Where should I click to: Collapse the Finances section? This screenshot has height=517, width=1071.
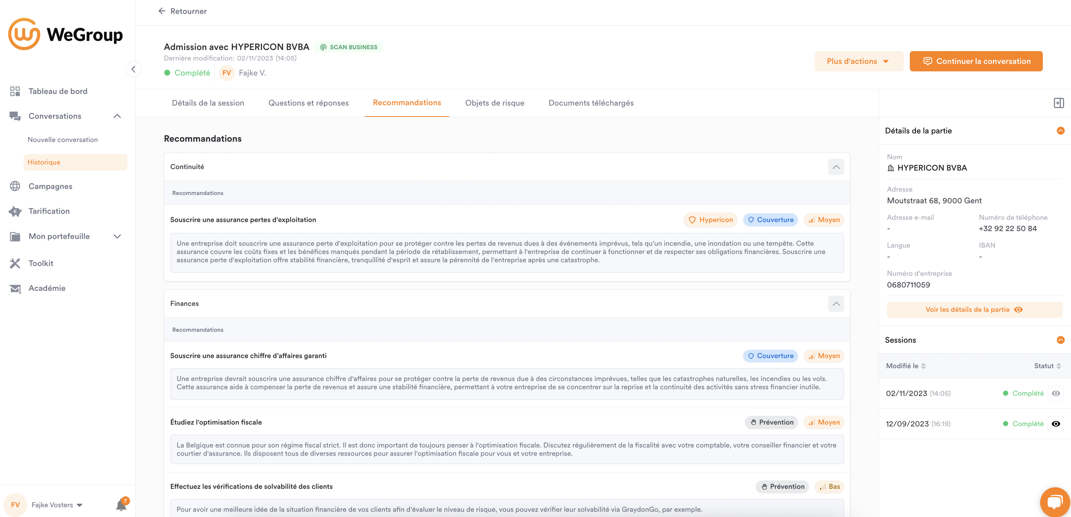[x=836, y=303]
